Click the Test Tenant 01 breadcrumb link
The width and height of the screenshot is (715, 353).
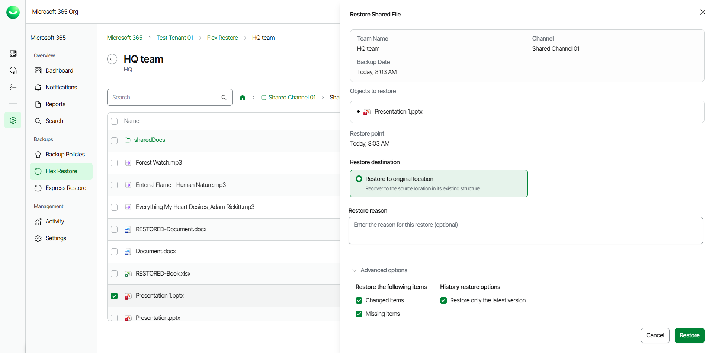pyautogui.click(x=175, y=38)
